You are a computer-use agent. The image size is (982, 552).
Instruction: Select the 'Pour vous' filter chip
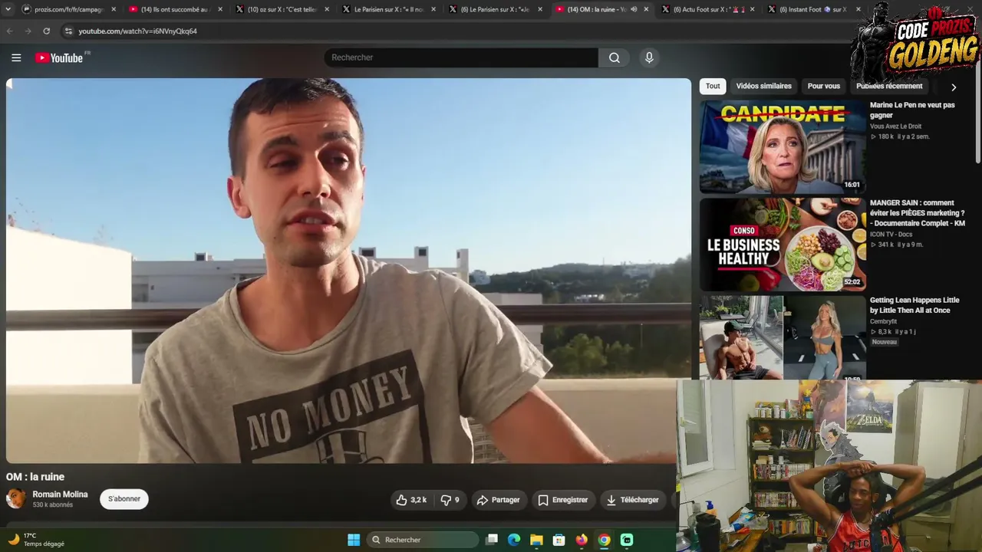[823, 87]
